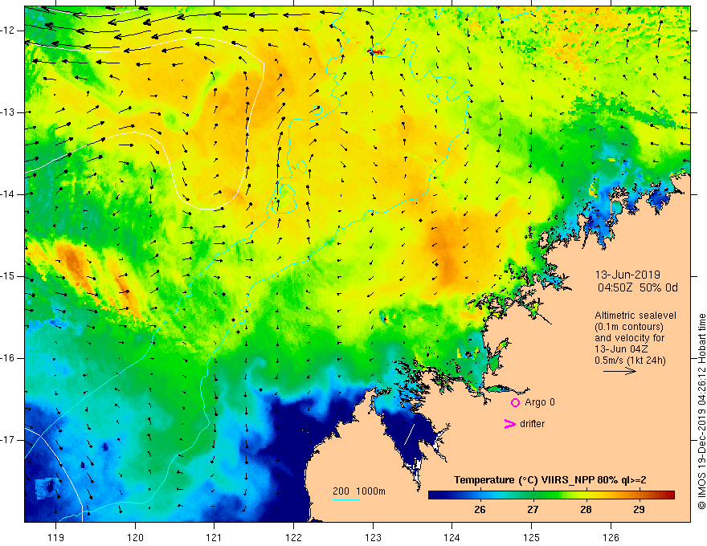Click the 26 label under the color bar

coord(480,510)
